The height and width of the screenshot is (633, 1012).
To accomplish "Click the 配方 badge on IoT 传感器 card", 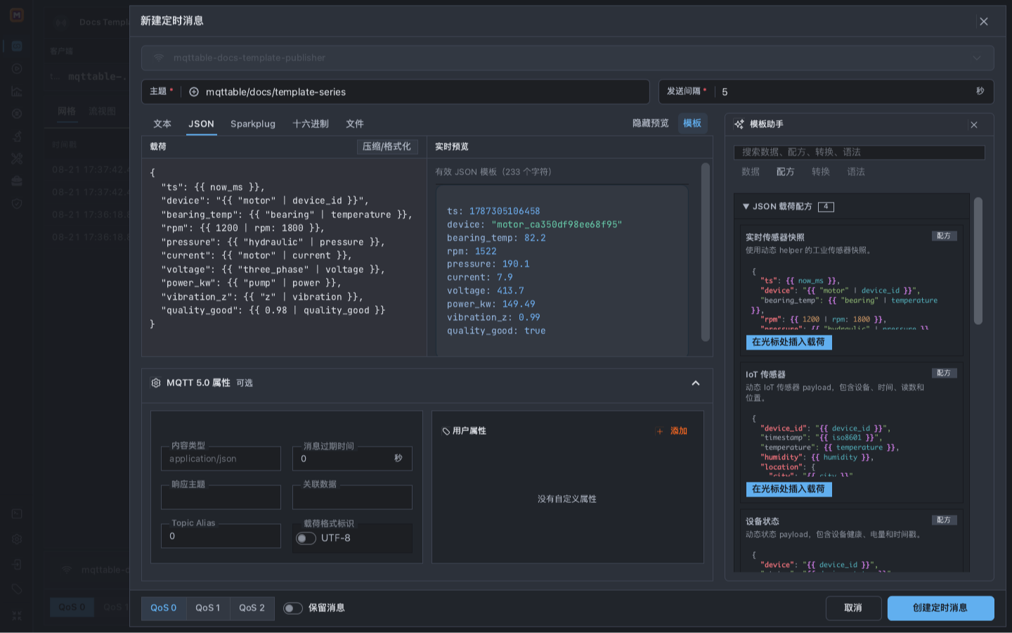I will (x=944, y=373).
